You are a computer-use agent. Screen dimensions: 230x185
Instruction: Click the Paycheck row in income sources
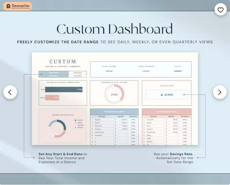114,120
